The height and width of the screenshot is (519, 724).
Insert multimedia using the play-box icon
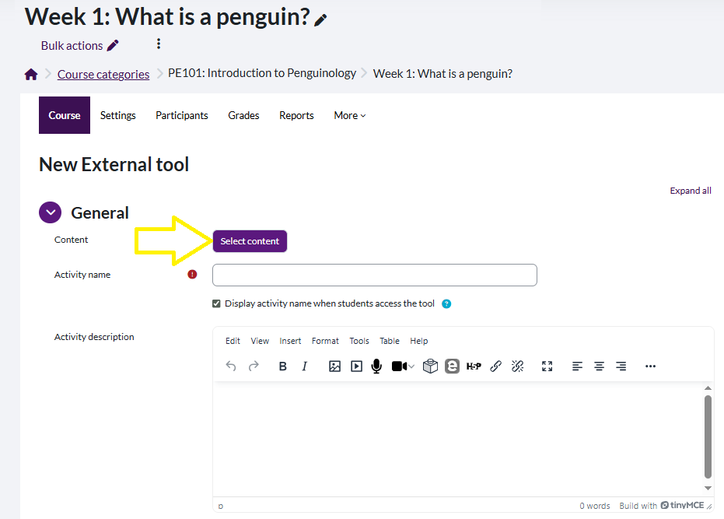(x=356, y=366)
